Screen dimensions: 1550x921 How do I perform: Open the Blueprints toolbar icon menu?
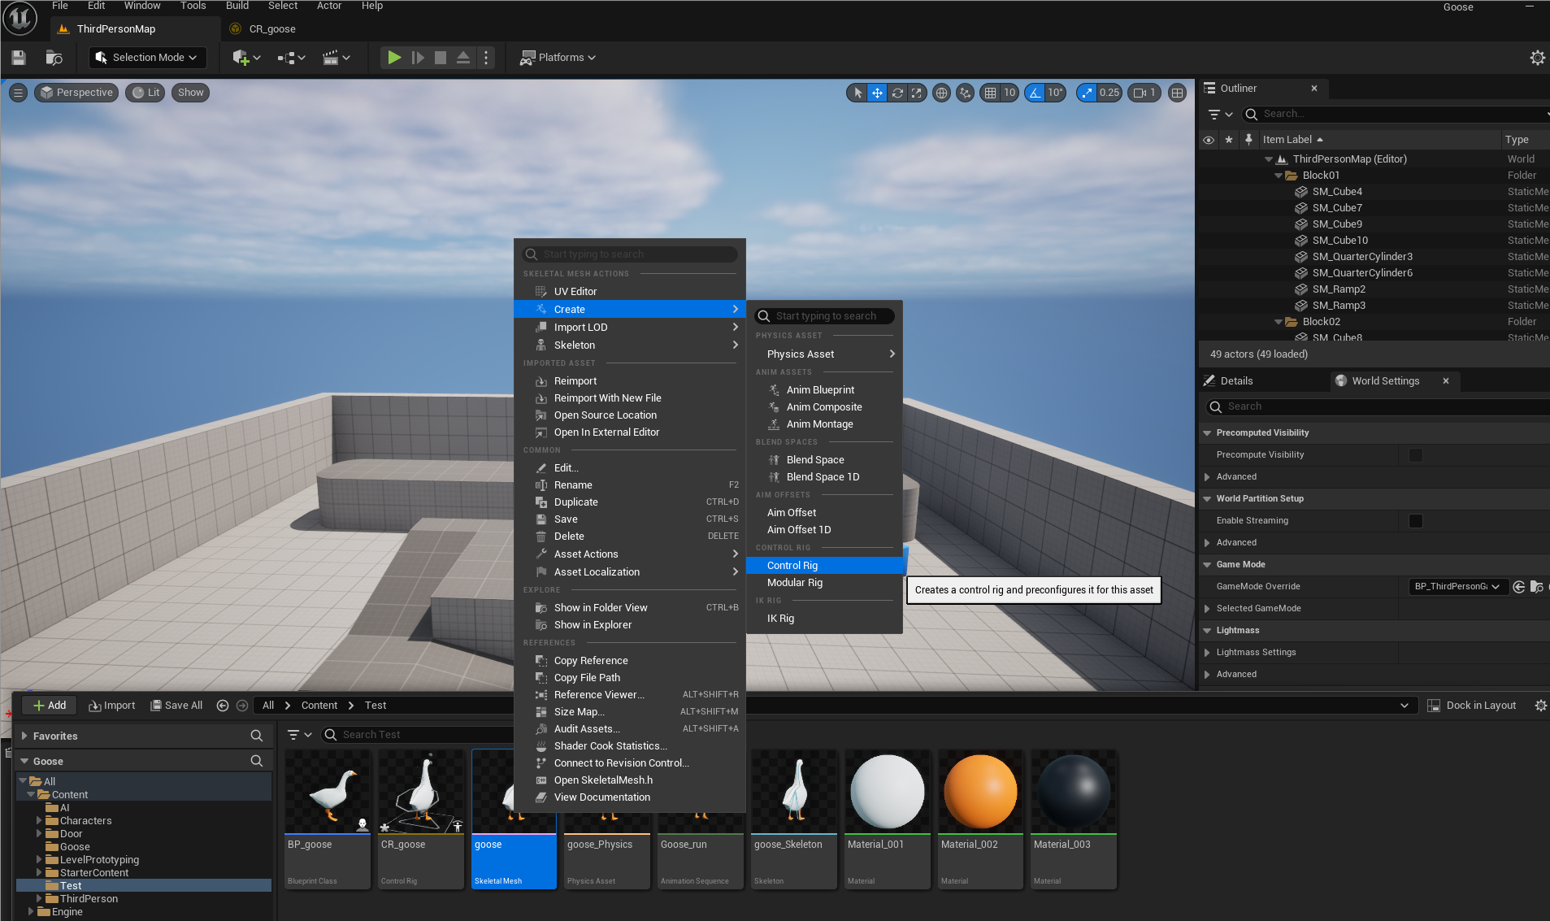pyautogui.click(x=291, y=58)
